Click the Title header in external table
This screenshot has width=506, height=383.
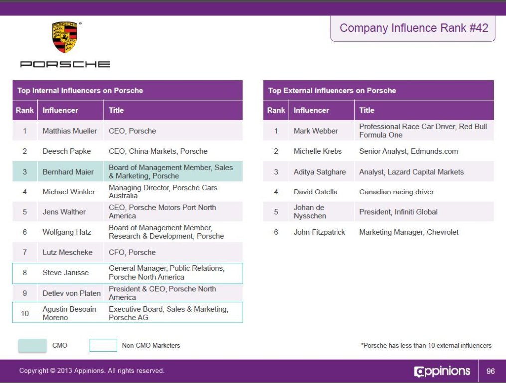point(424,110)
